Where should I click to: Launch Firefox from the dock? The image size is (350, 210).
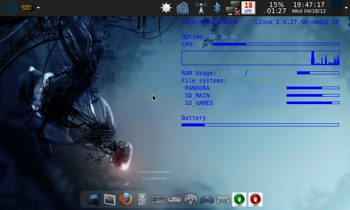click(126, 199)
